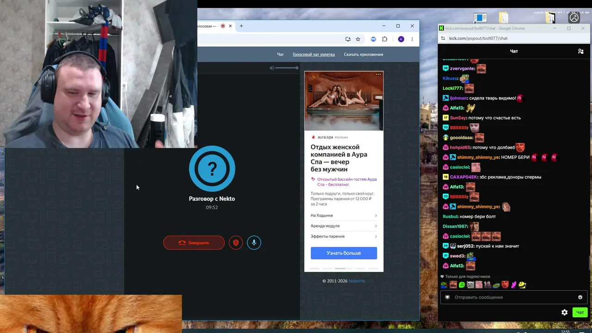Select the Pepe heart subscriber emote
This screenshot has height=333, width=592.
pos(444,285)
